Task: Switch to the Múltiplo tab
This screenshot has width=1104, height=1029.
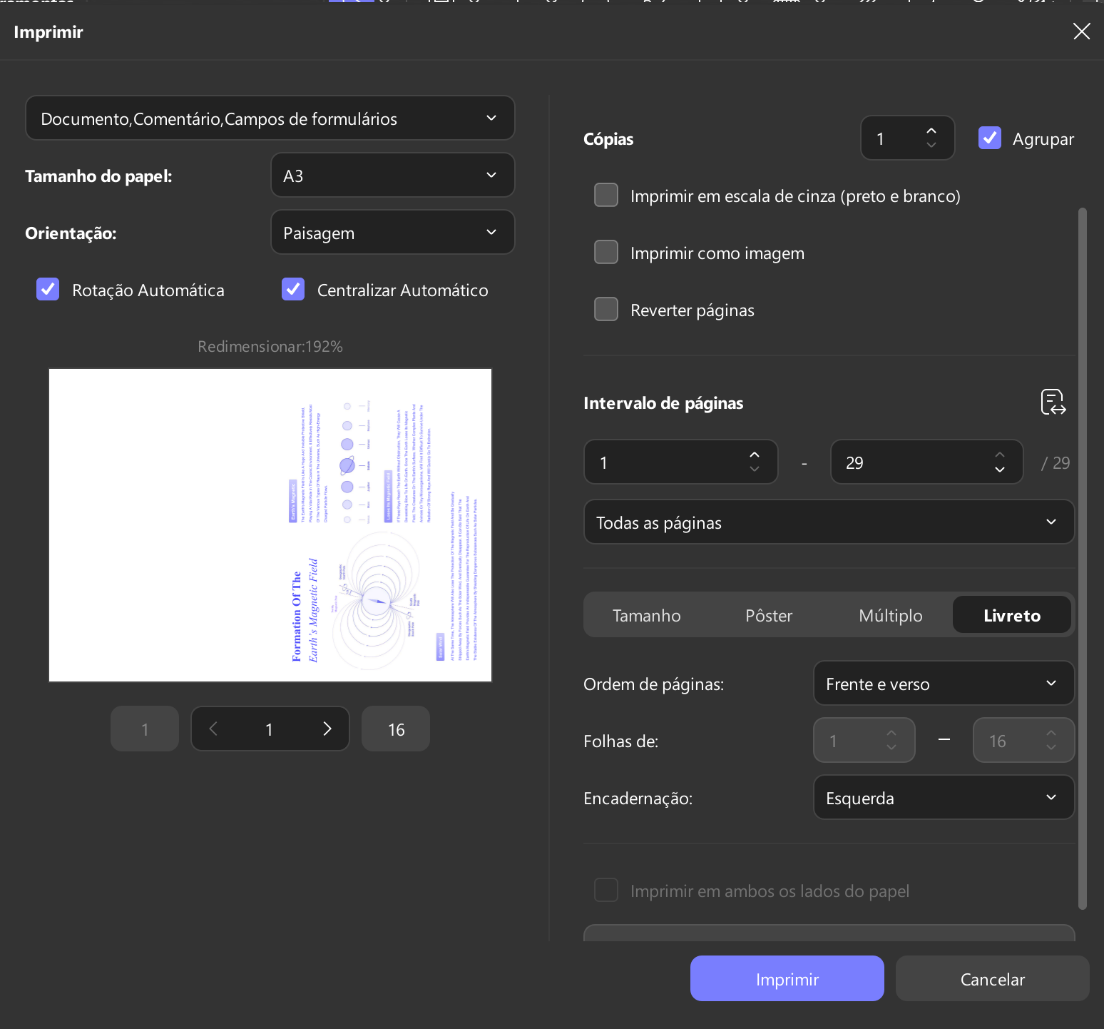Action: [891, 615]
